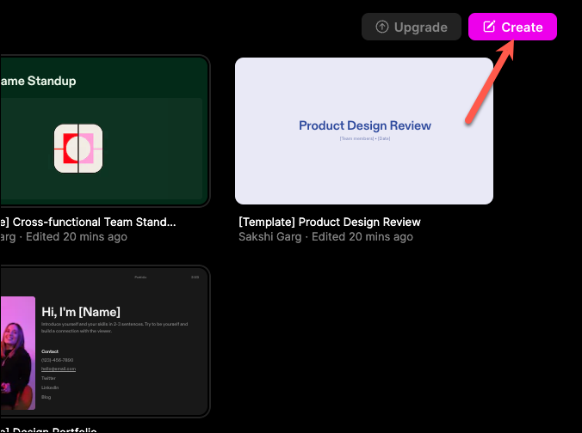582x433 pixels.
Task: Click '[Template] Product Design Review' title
Action: coord(330,222)
